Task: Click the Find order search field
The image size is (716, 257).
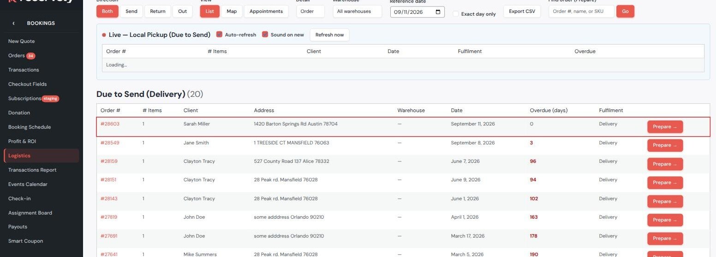Action: tap(581, 12)
